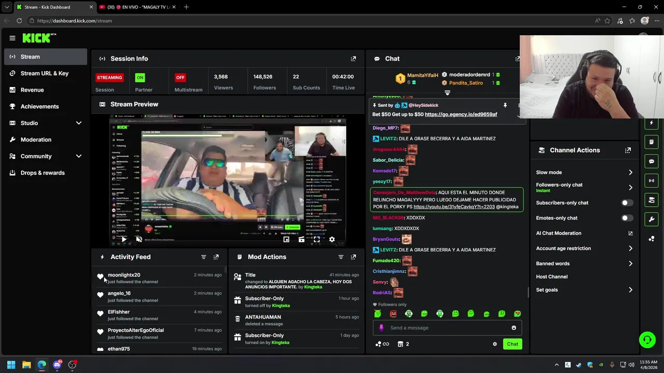Toggle Emotes-only chat switch

[627, 218]
